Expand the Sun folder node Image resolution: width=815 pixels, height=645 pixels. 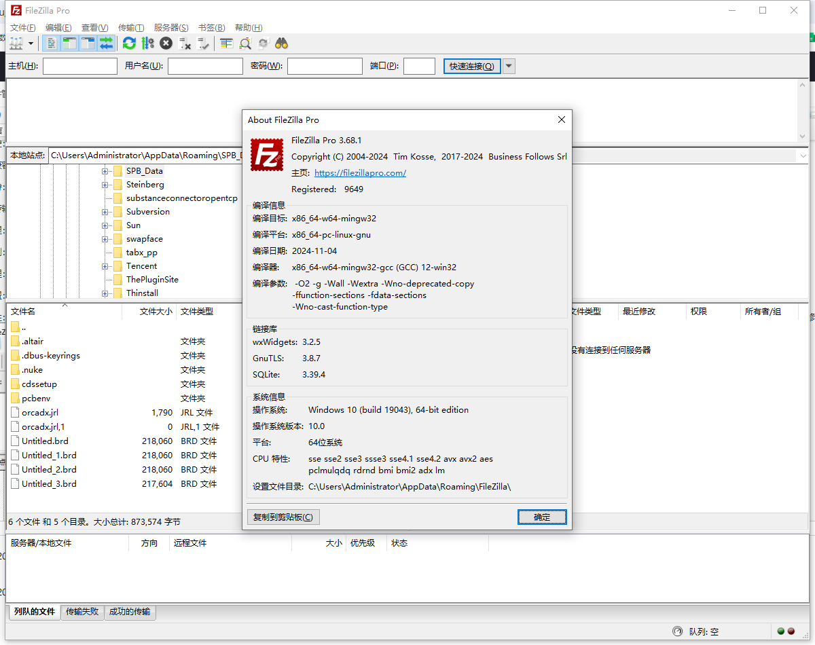(x=105, y=225)
